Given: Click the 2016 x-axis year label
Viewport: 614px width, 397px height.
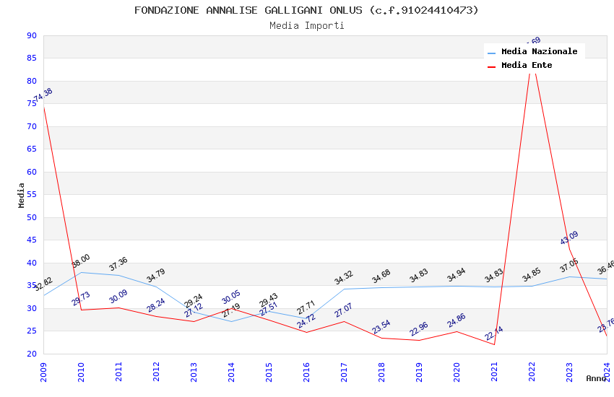Looking at the screenshot, I should click(x=306, y=372).
